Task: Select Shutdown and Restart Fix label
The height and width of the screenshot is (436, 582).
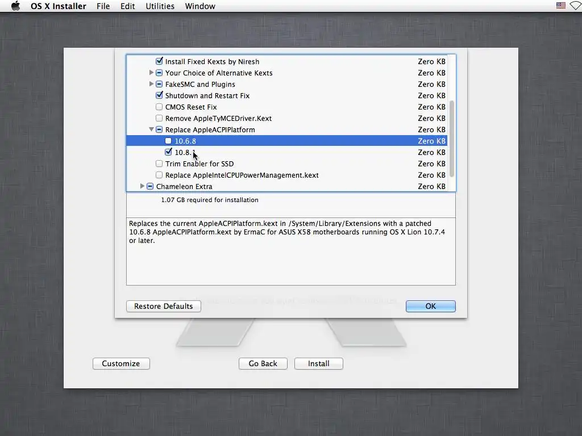Action: (x=207, y=95)
